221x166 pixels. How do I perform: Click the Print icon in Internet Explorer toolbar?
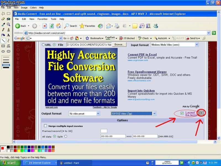coord(117,26)
